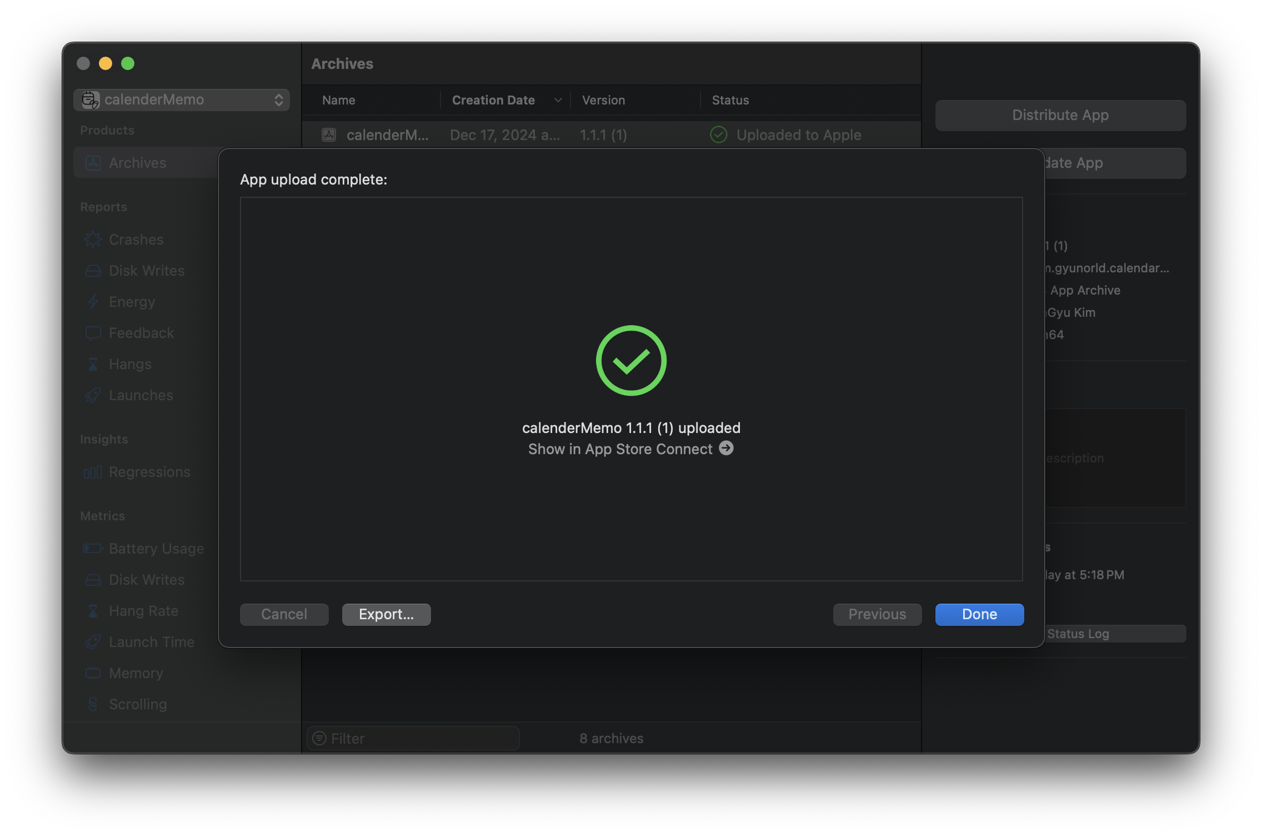Screen dimensions: 1262x836
Task: Click the Energy lightning bolt icon
Action: [93, 302]
